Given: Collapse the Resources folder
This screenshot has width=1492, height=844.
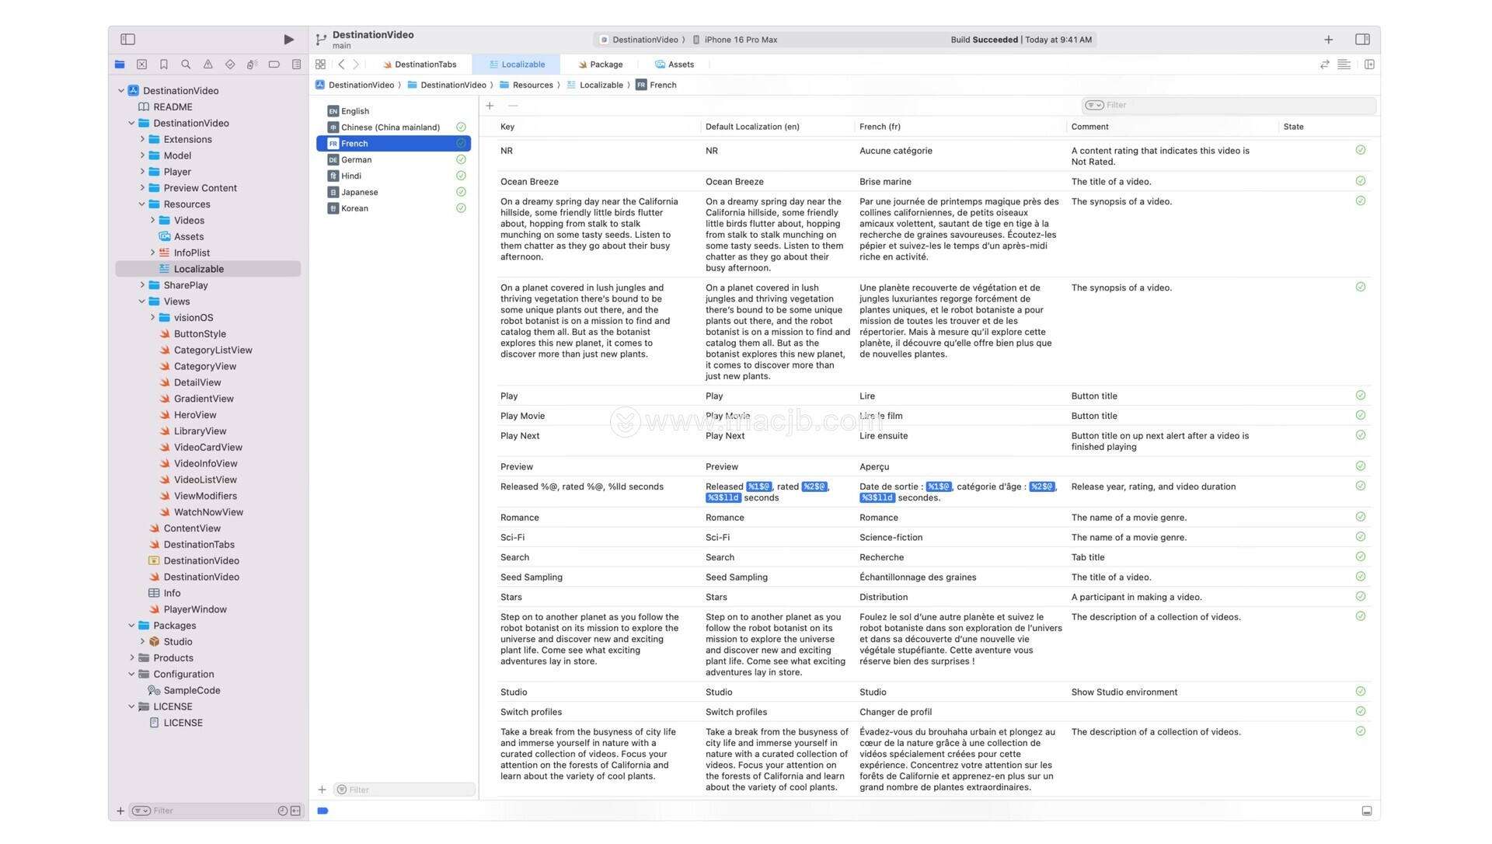Looking at the screenshot, I should [x=142, y=204].
